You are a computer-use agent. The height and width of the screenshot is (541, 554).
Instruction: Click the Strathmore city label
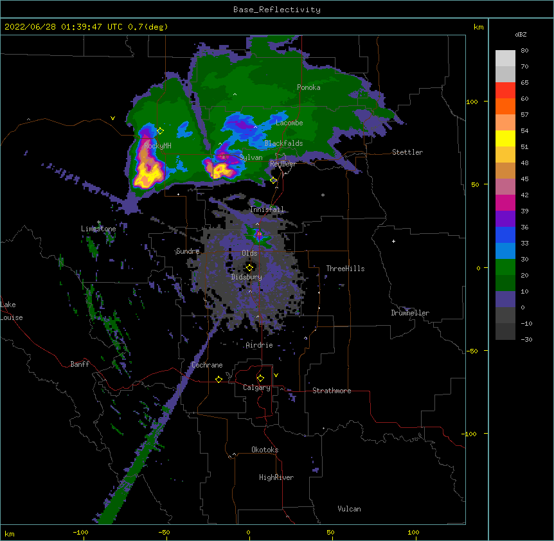tap(332, 391)
